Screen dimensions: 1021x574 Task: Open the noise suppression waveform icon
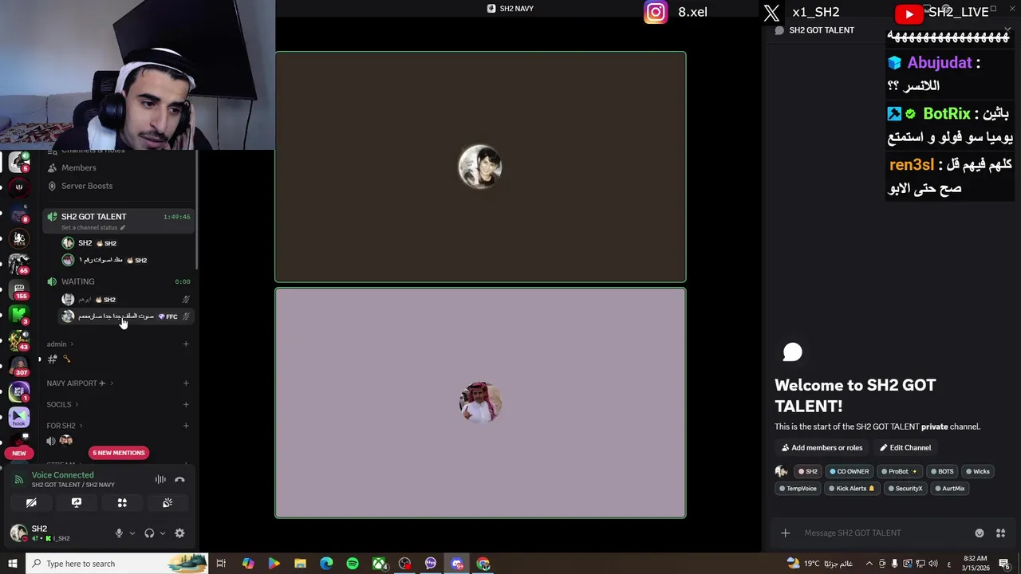160,479
